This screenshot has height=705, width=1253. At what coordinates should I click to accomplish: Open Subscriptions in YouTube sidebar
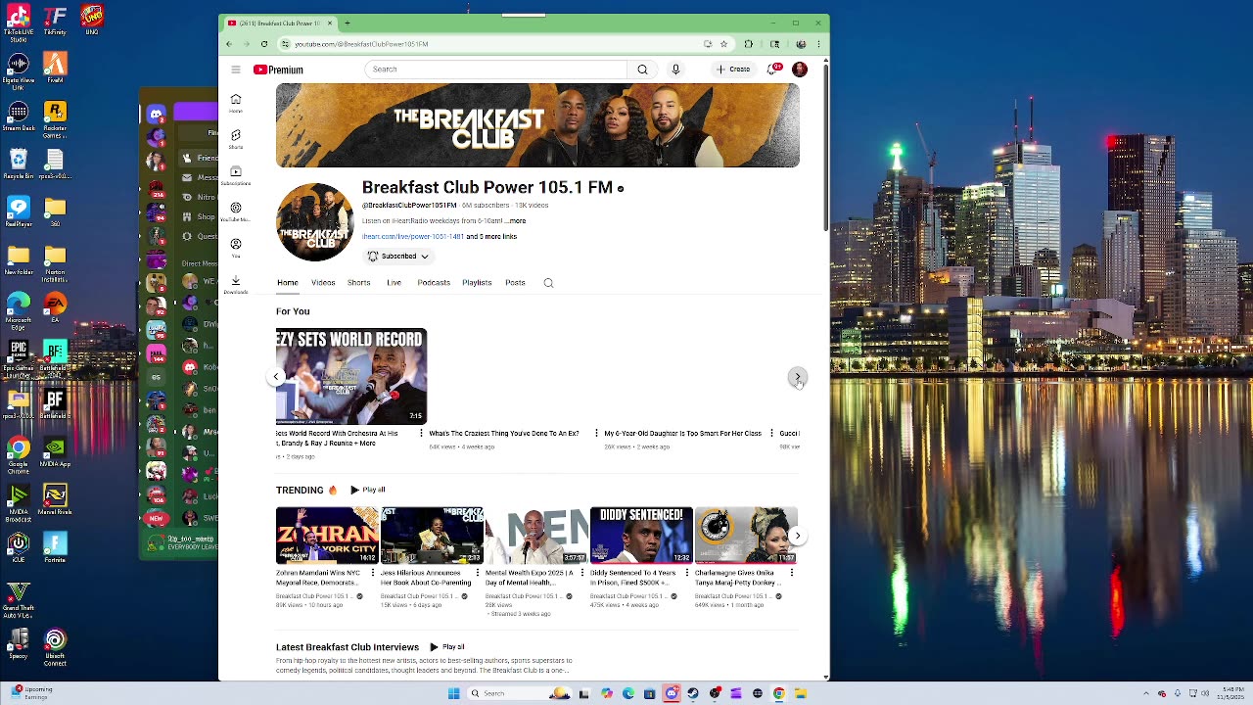point(236,175)
